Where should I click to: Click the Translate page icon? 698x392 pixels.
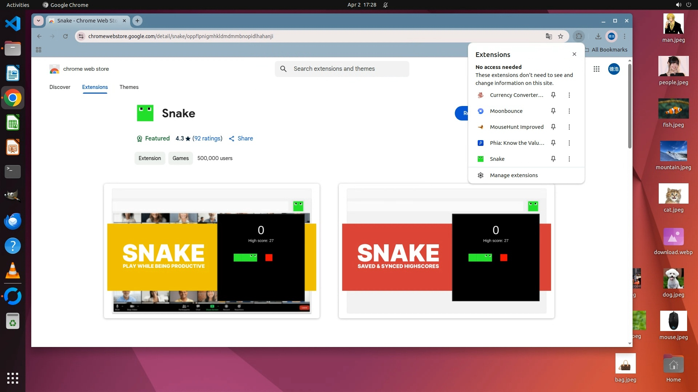click(x=549, y=36)
